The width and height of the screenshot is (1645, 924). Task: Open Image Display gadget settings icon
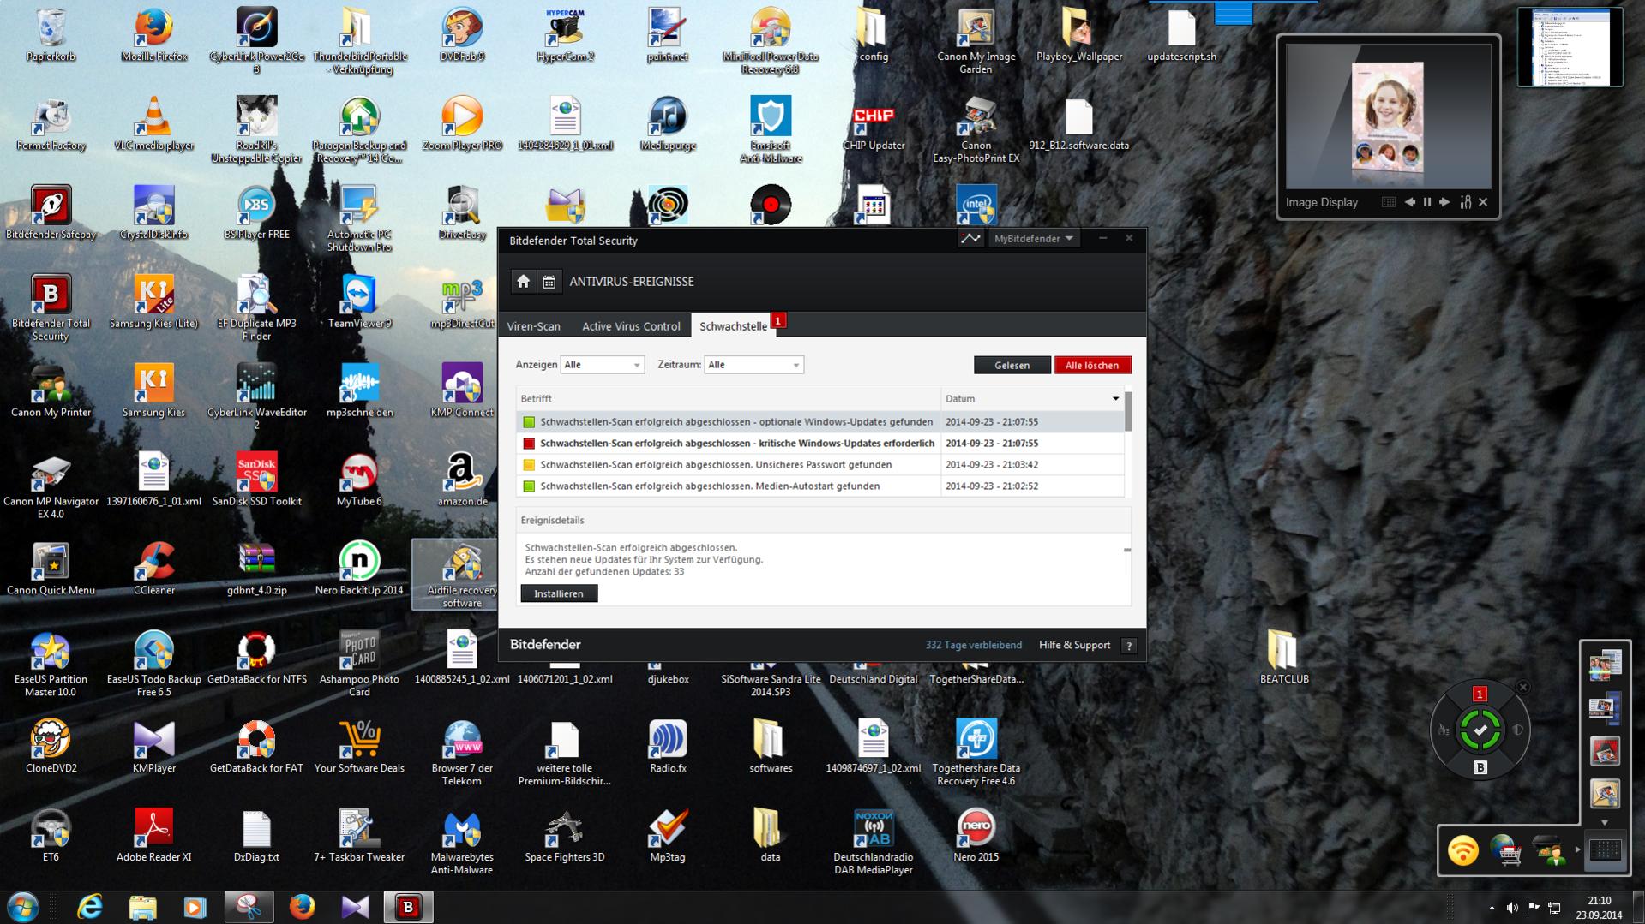(1466, 203)
